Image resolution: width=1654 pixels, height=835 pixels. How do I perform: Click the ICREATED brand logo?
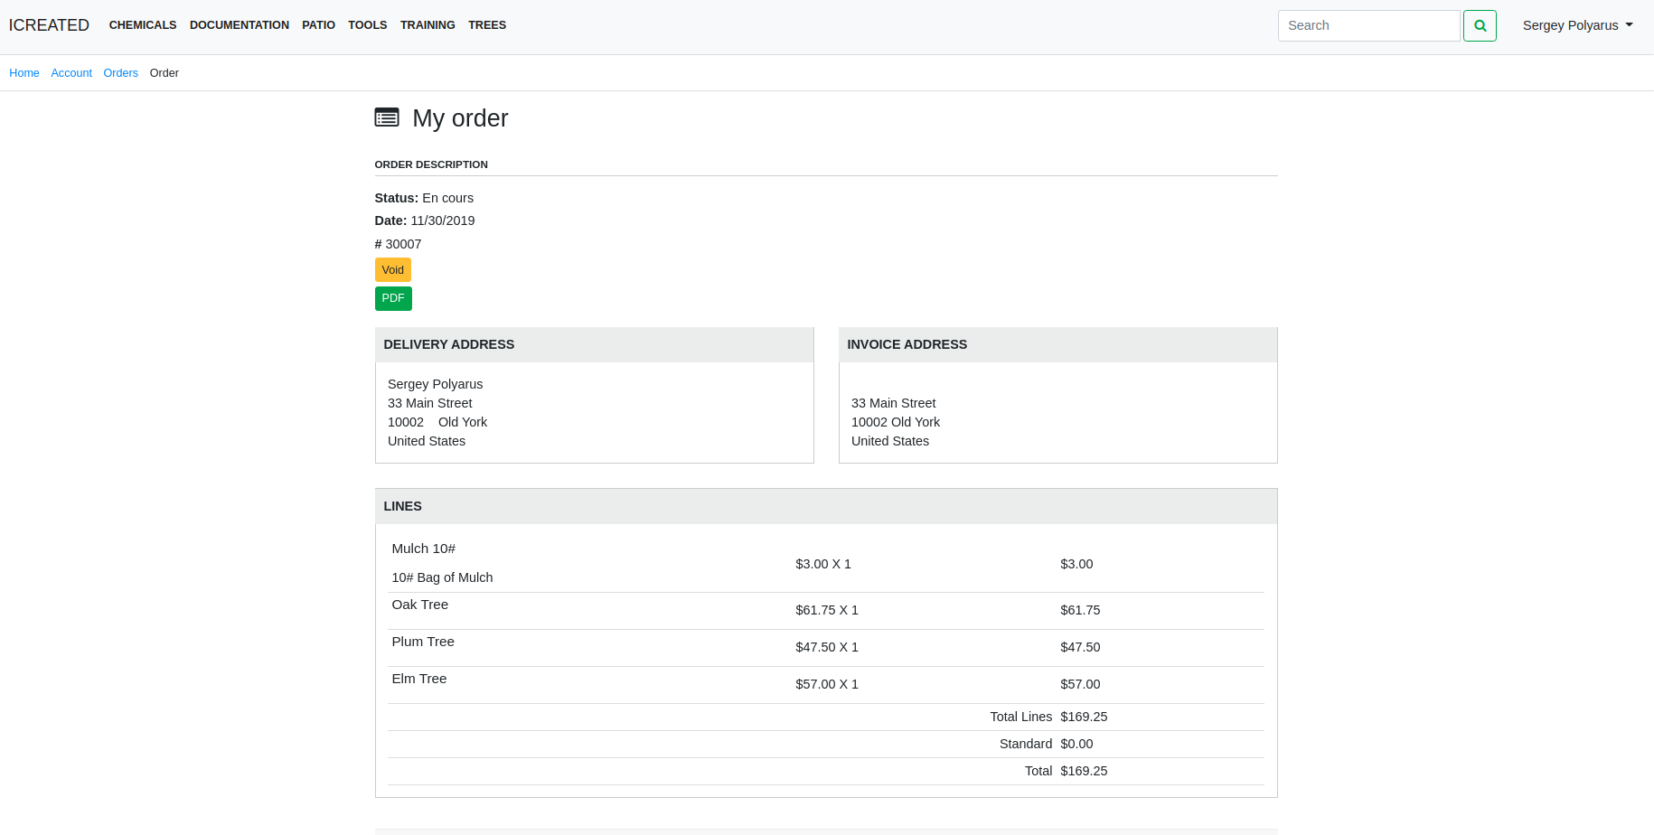[x=49, y=25]
